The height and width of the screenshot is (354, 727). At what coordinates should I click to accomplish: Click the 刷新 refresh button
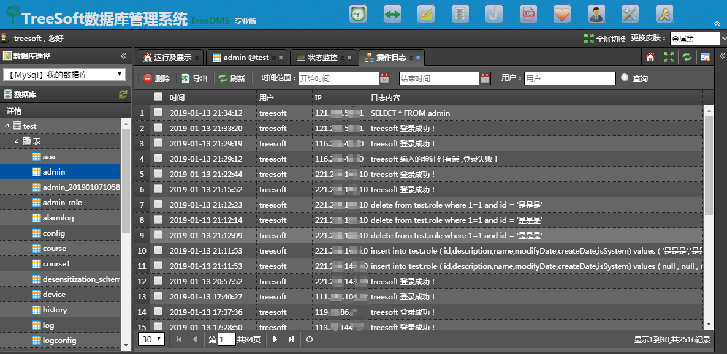232,79
